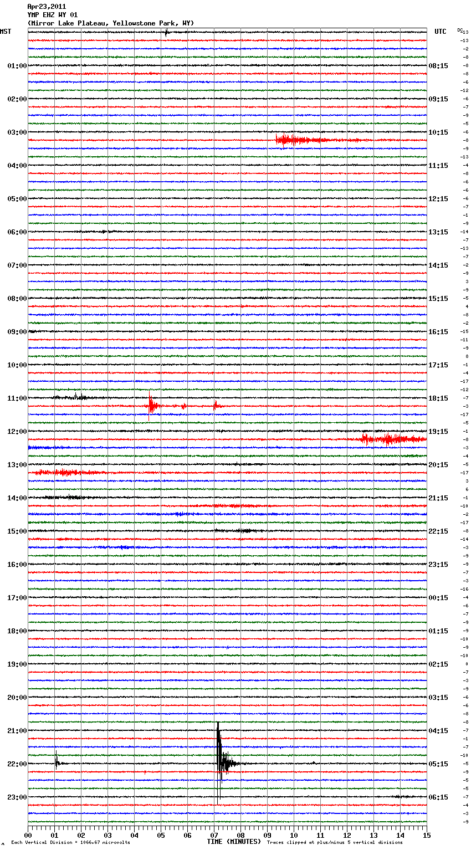Click the UTC timezone header
471x850 pixels.
(441, 32)
